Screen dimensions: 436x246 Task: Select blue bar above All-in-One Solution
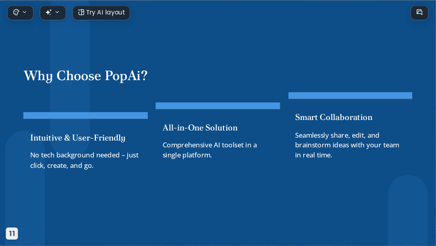point(218,105)
